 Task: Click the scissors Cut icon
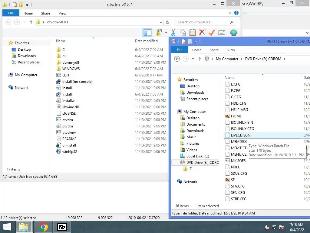(173, 32)
